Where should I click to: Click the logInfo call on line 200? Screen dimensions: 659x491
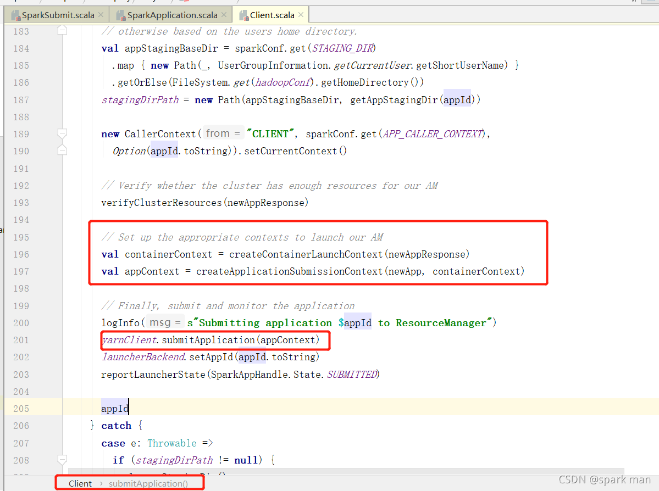click(x=120, y=323)
